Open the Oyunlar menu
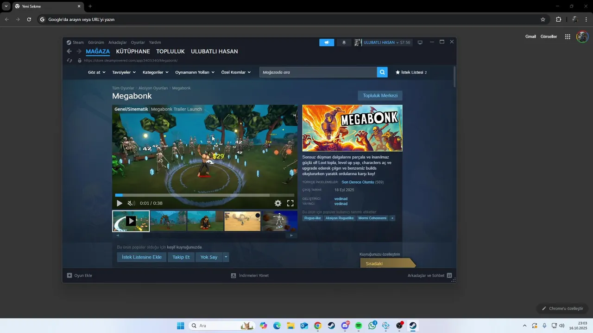Image resolution: width=593 pixels, height=333 pixels. 138,42
